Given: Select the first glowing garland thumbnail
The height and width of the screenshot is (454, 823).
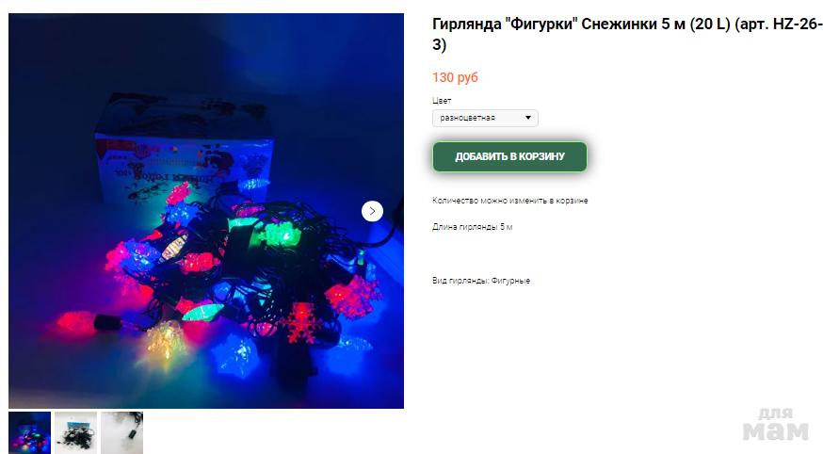Looking at the screenshot, I should (30, 432).
